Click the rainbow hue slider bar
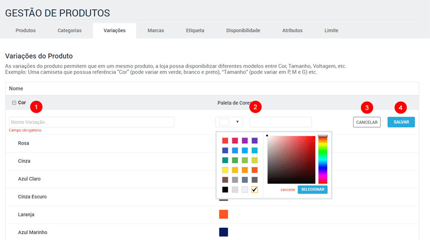The image size is (430, 240). click(x=323, y=160)
